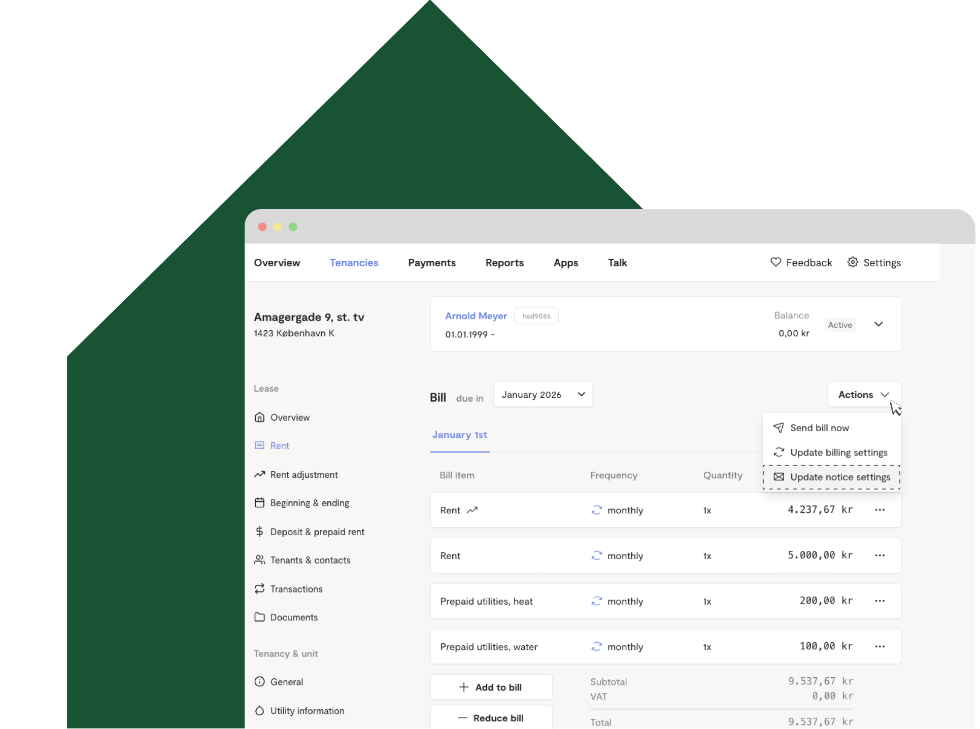The width and height of the screenshot is (980, 729).
Task: Open more options for the 4.237,67 kr Rent row
Action: tap(880, 510)
